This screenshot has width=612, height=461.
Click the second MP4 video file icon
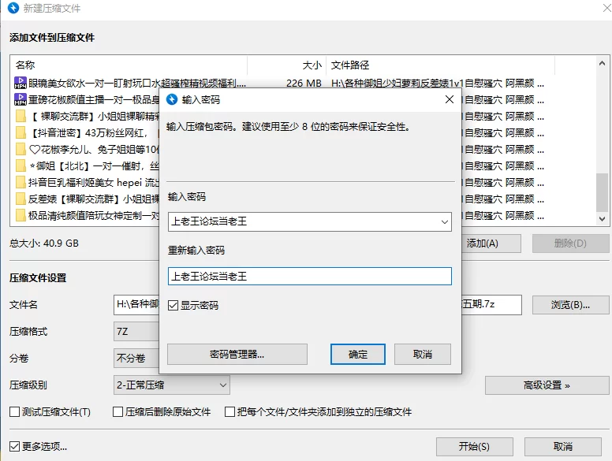[21, 99]
